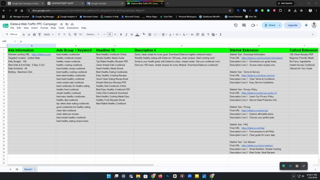Insert a chart from toolbar
The height and width of the screenshot is (180, 320).
(x=203, y=34)
